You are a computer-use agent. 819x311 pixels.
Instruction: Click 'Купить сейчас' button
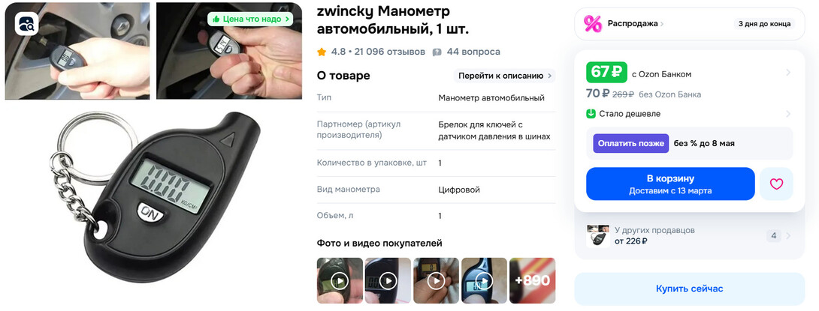[690, 289]
